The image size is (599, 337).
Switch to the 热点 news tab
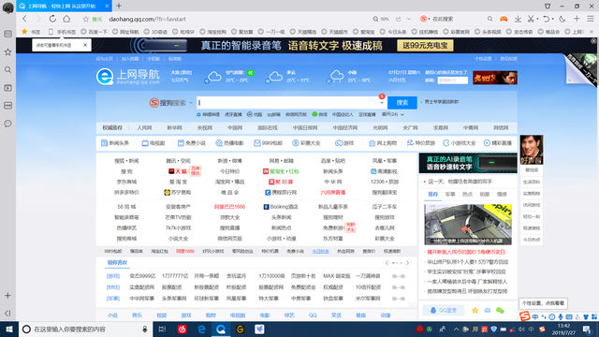[467, 194]
